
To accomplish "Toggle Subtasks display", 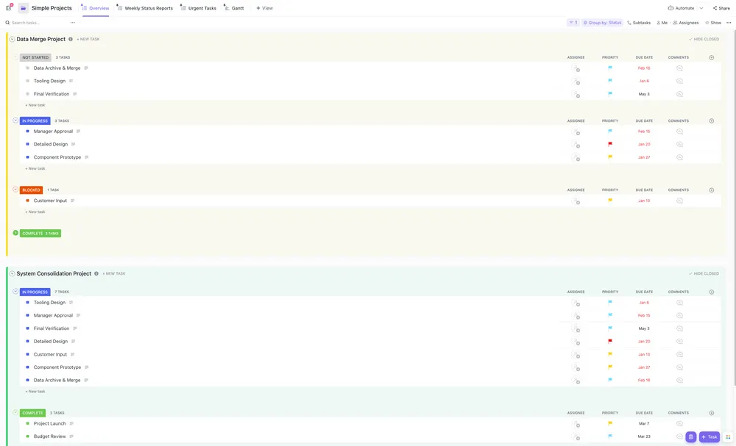I will (x=639, y=23).
